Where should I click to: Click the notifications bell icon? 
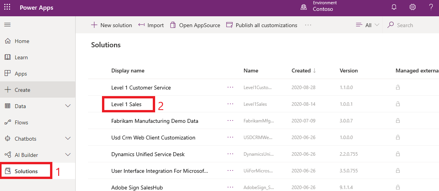394,7
